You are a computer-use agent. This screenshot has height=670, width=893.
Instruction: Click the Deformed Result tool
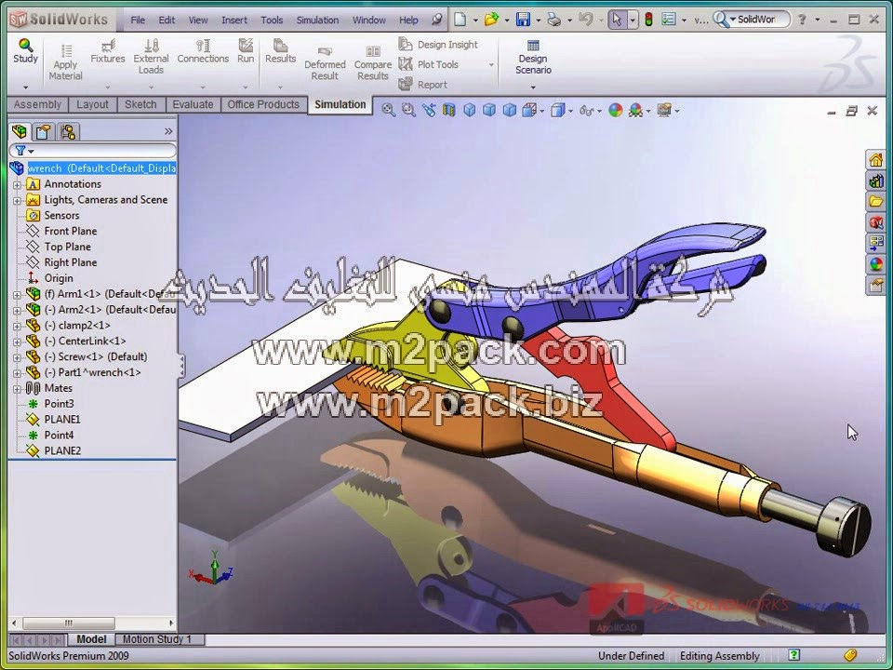pos(325,62)
